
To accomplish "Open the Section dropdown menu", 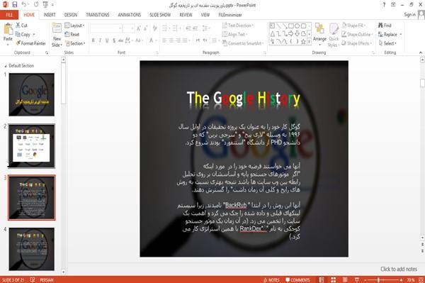I will pyautogui.click(x=75, y=43).
